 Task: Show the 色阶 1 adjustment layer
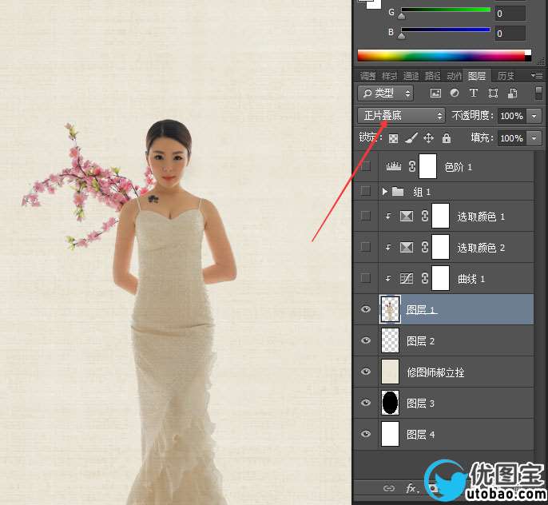pos(366,167)
